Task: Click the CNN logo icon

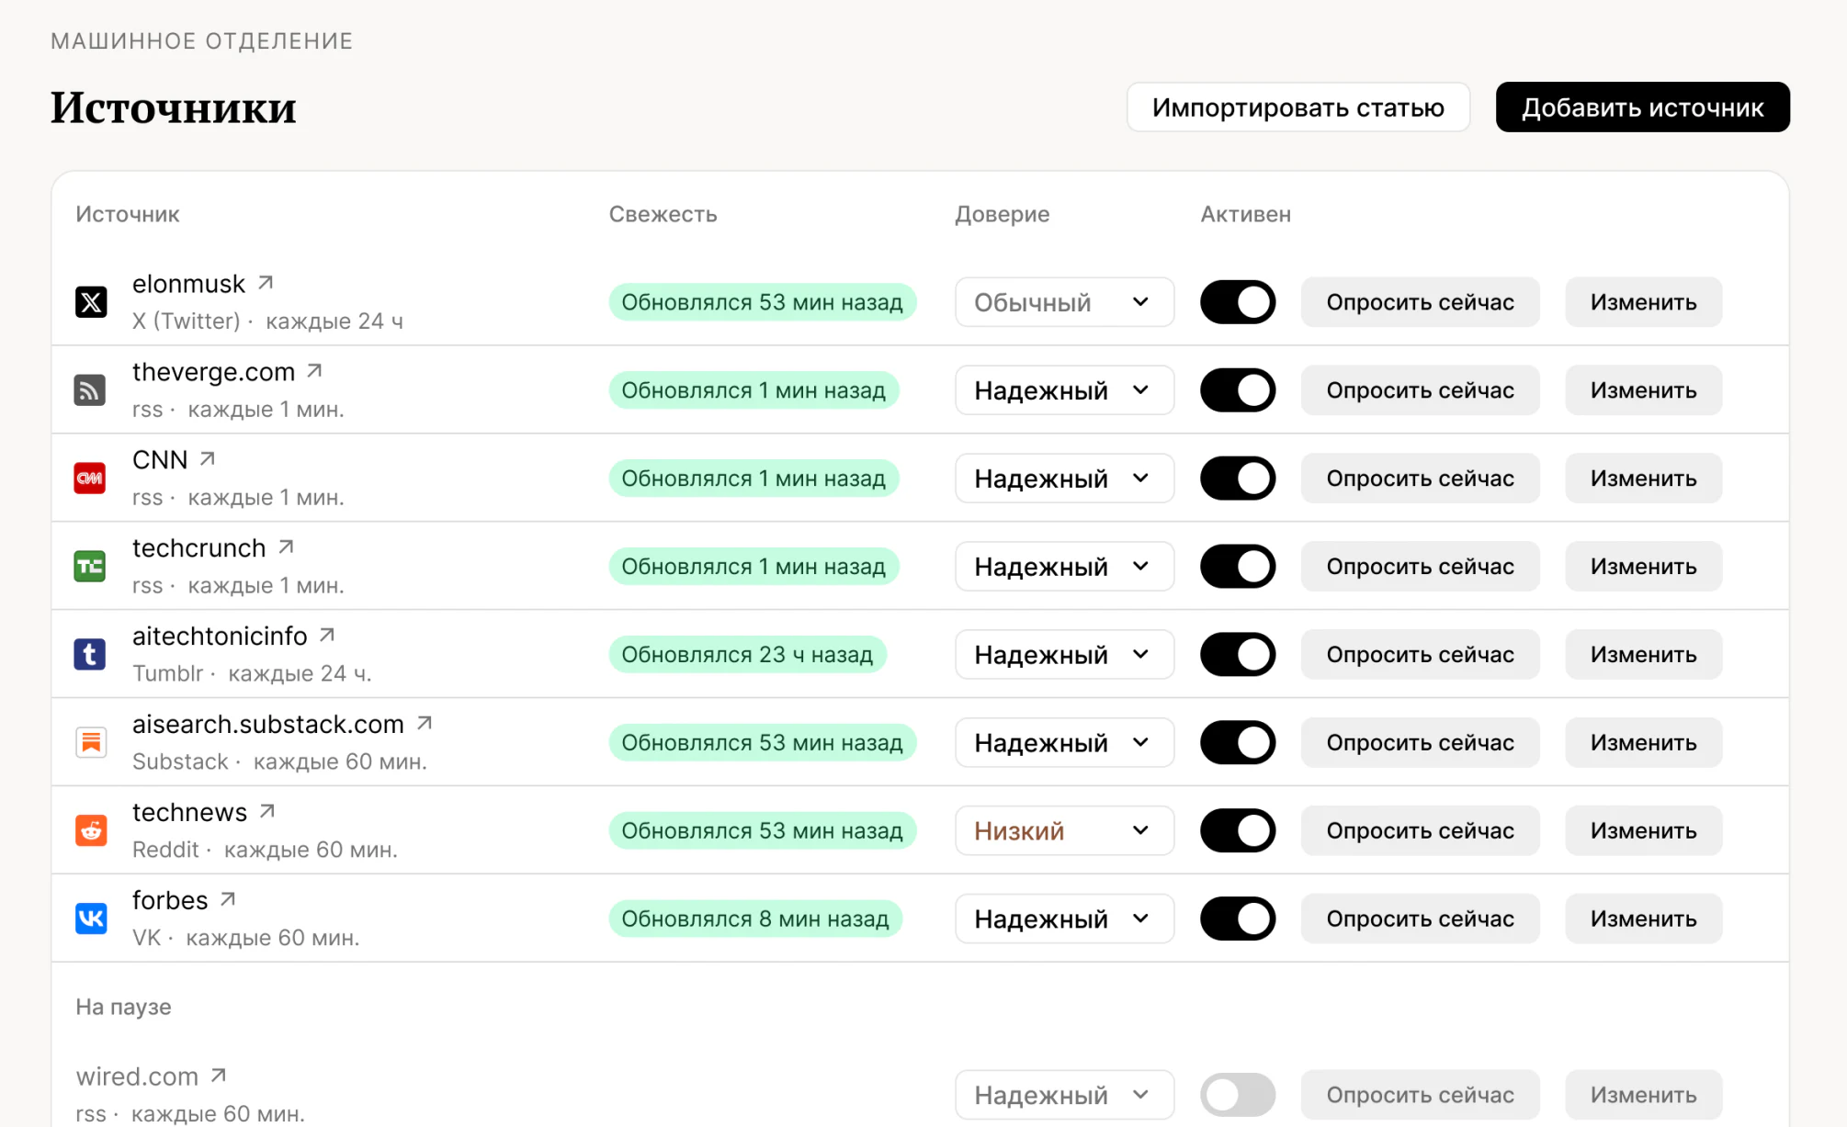Action: point(90,479)
